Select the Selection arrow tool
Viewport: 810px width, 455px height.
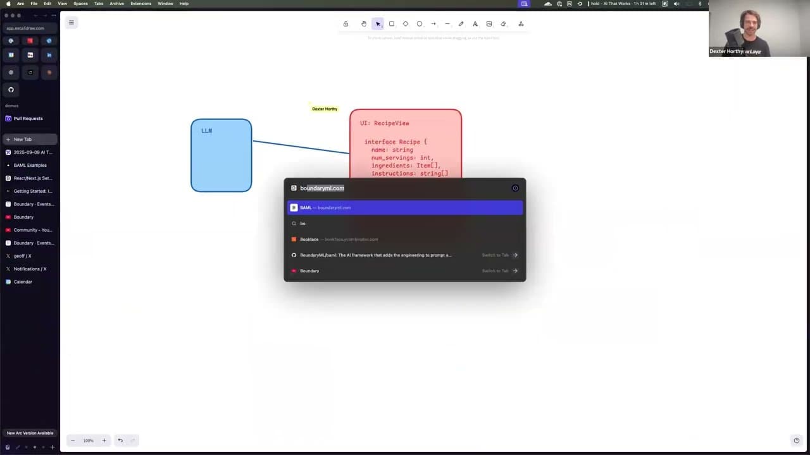click(x=378, y=24)
